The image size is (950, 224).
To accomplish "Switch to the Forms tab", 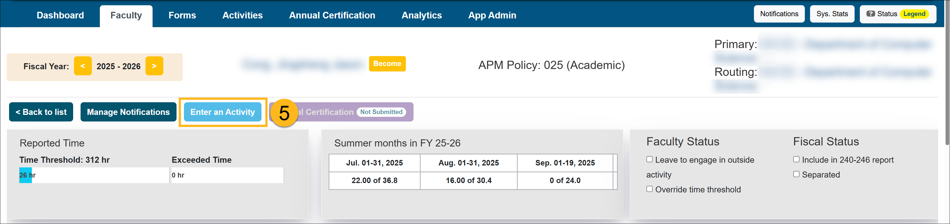I will click(x=182, y=15).
